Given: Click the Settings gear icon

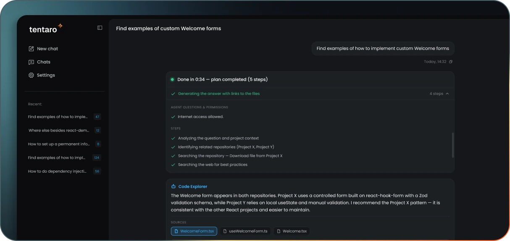Looking at the screenshot, I should [x=31, y=75].
